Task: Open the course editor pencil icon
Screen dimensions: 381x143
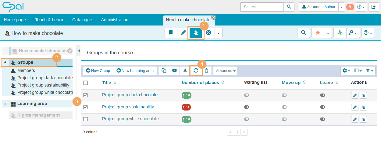Action: (x=183, y=33)
